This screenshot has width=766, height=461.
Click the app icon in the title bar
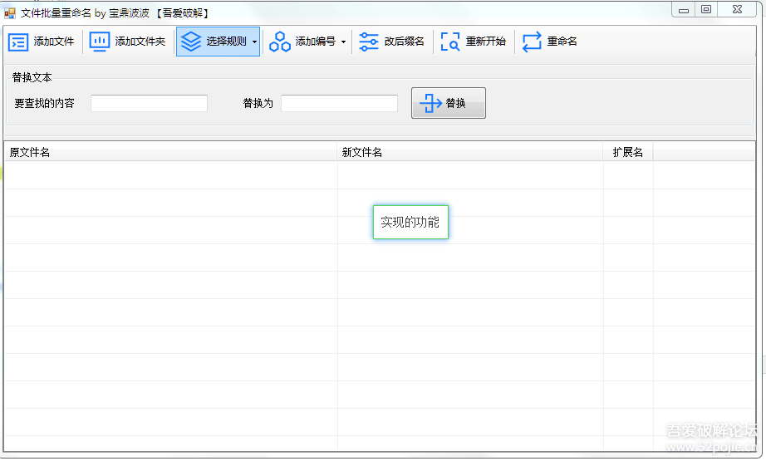coord(10,12)
